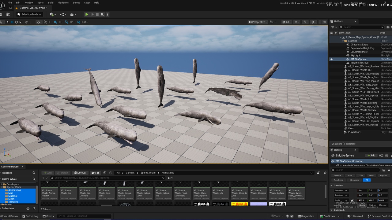This screenshot has width=392, height=220.
Task: Select PlayerStart in the Outliner
Action: 354,132
